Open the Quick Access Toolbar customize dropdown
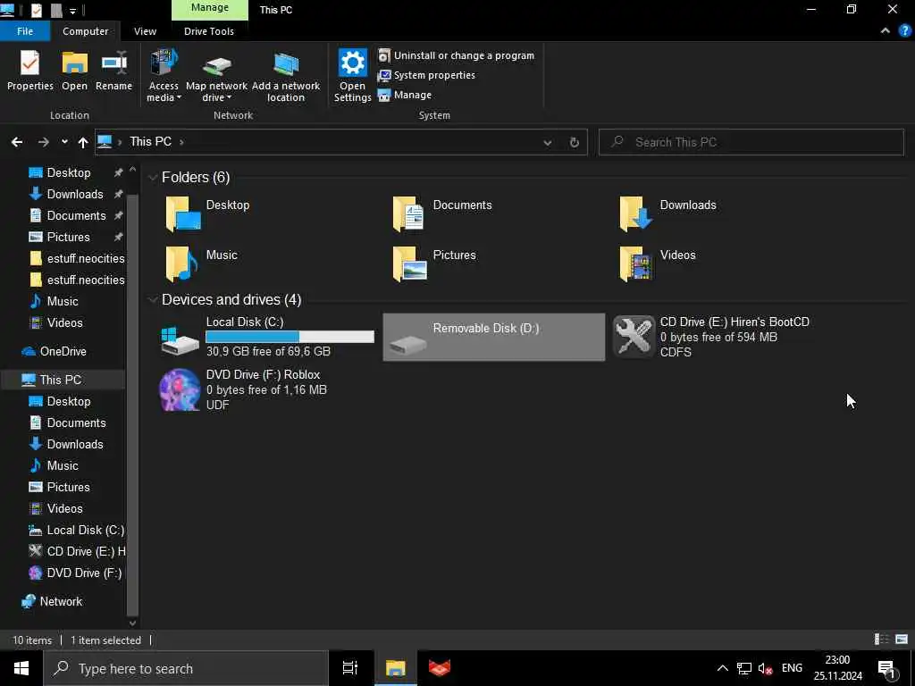The height and width of the screenshot is (686, 915). tap(72, 11)
